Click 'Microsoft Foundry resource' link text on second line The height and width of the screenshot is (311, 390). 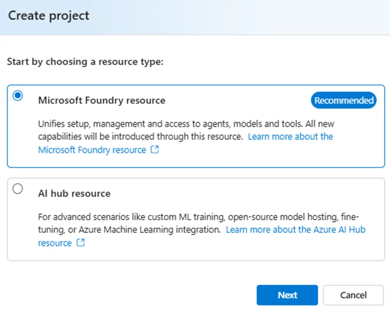pos(92,150)
